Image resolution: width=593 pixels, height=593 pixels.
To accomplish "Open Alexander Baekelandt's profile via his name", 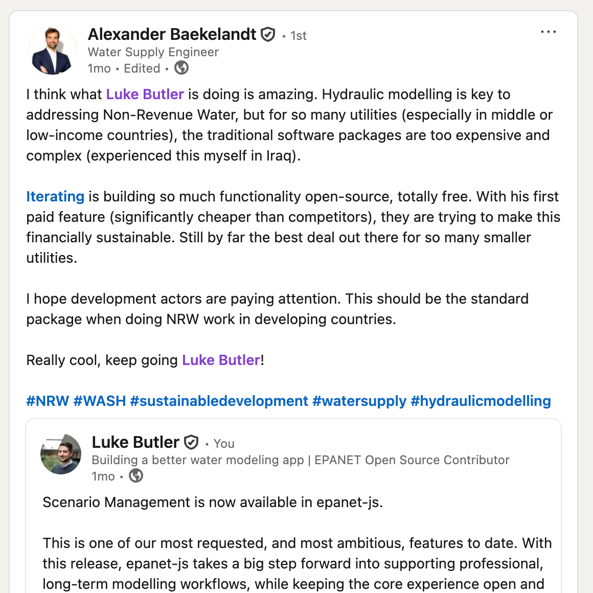I will coord(172,34).
